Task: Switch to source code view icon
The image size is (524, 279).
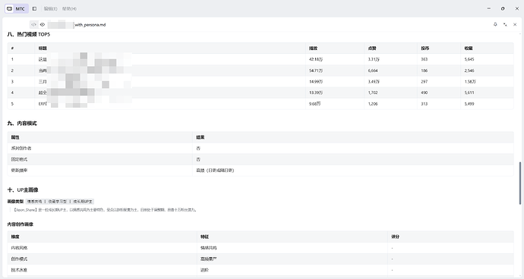Action: [x=33, y=25]
